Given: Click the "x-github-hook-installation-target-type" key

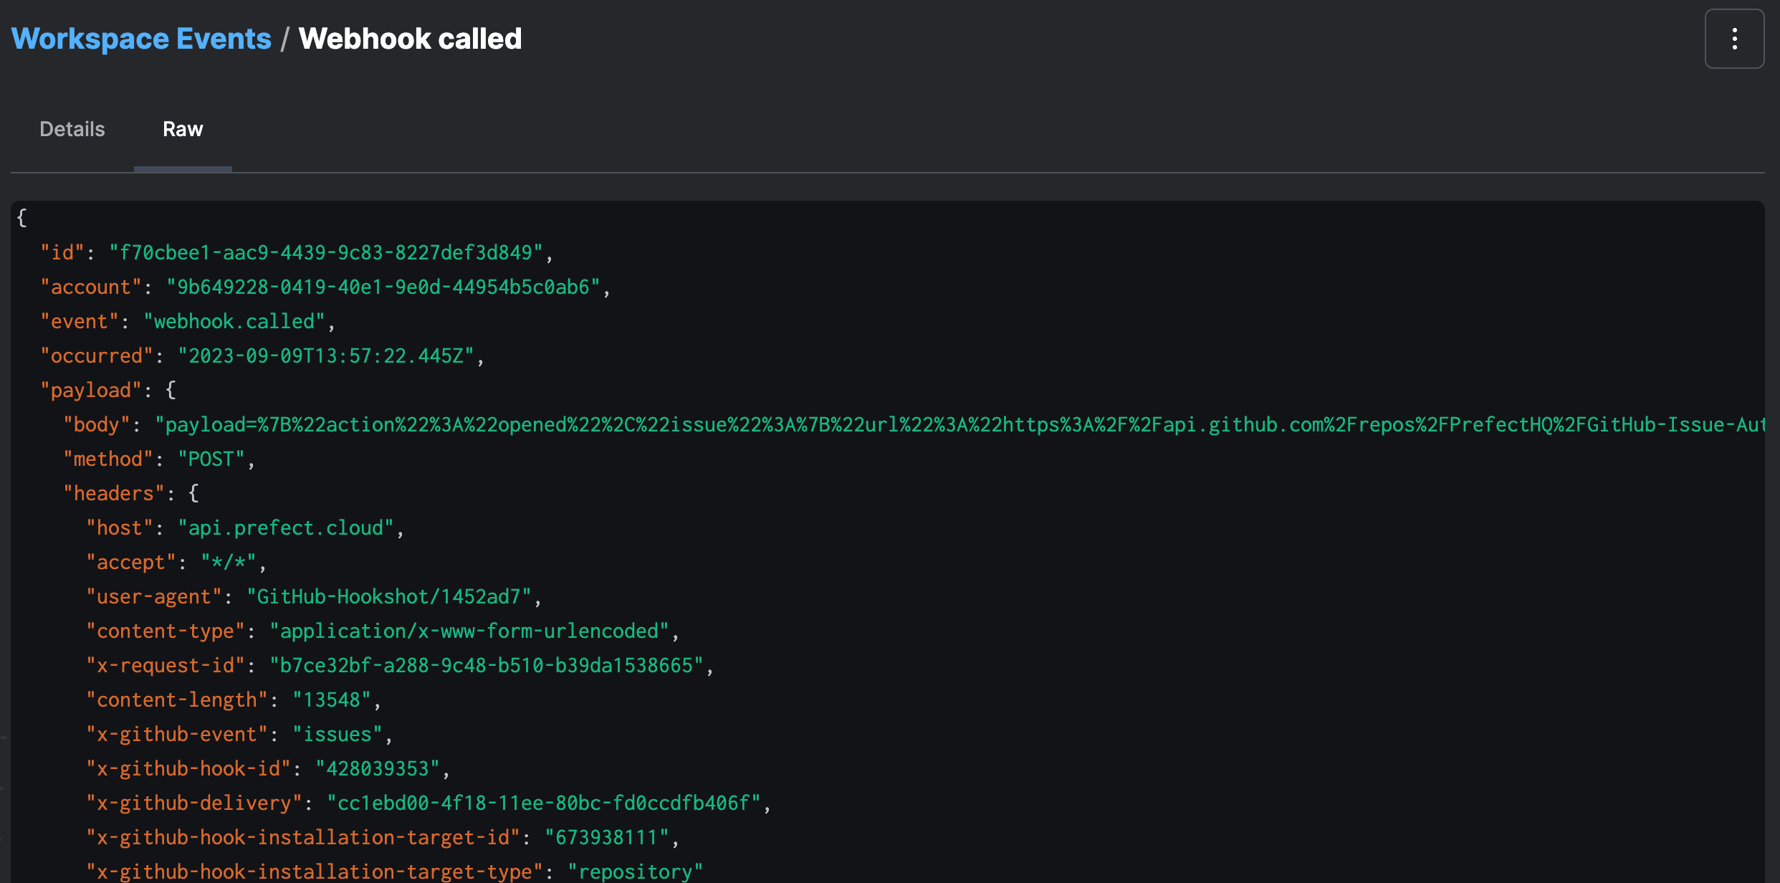Looking at the screenshot, I should [x=315, y=872].
